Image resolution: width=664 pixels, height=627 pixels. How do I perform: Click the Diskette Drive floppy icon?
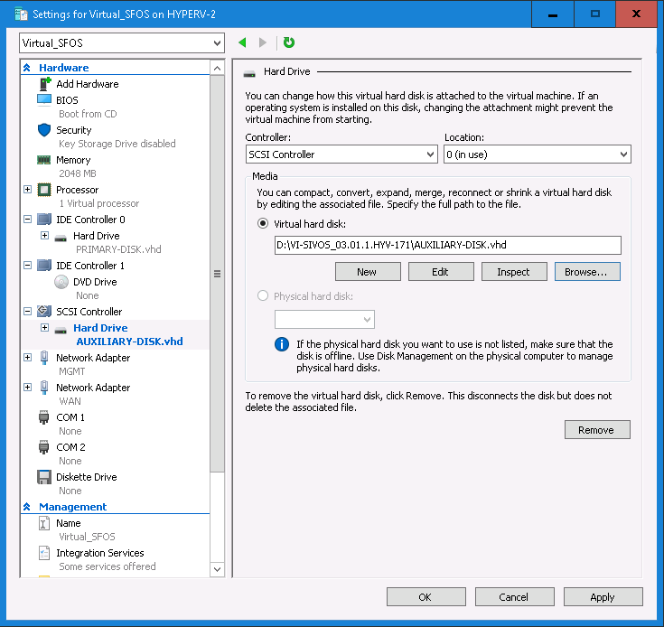click(x=44, y=477)
